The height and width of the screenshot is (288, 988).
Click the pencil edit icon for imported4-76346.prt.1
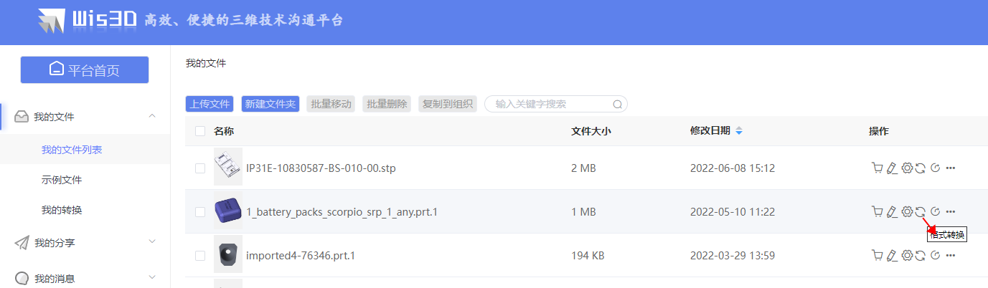[x=892, y=255]
